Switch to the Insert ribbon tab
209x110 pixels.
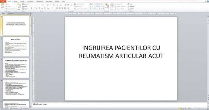coord(16,1)
